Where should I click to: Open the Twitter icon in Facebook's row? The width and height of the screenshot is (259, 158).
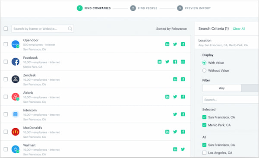[167, 62]
